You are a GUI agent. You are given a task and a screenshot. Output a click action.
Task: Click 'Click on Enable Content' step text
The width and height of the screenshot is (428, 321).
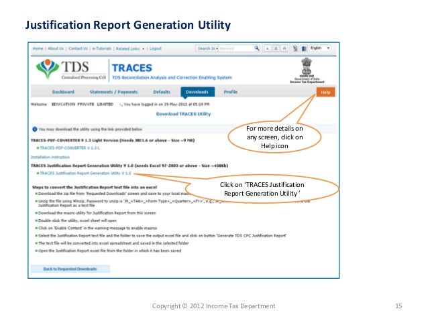[98, 228]
